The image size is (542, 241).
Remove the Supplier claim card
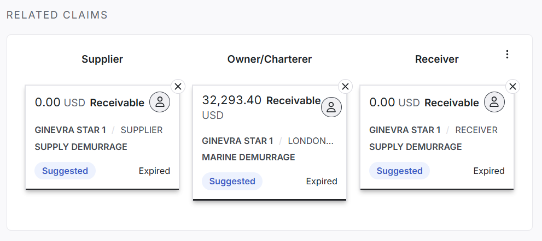(178, 86)
